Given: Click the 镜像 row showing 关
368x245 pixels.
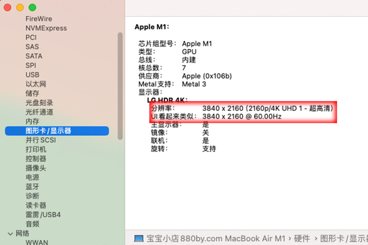Looking at the screenshot, I should pos(180,133).
